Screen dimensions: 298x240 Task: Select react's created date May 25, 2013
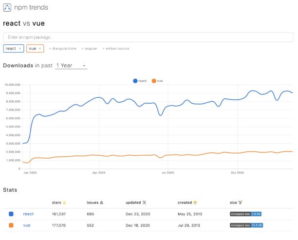point(190,214)
